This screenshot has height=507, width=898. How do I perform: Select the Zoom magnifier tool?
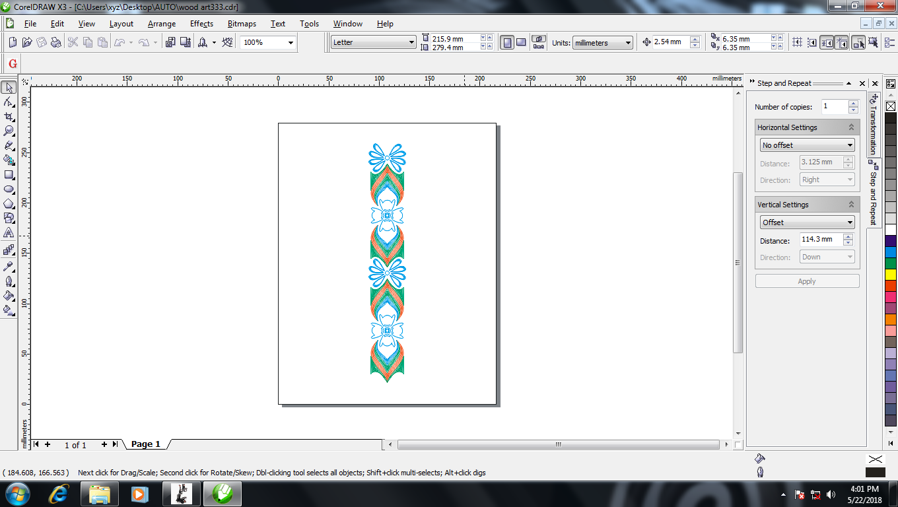coord(9,131)
